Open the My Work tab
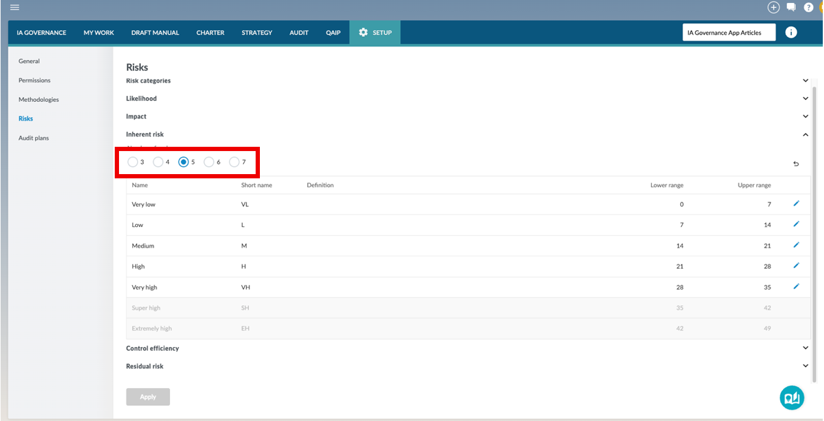 [x=99, y=33]
